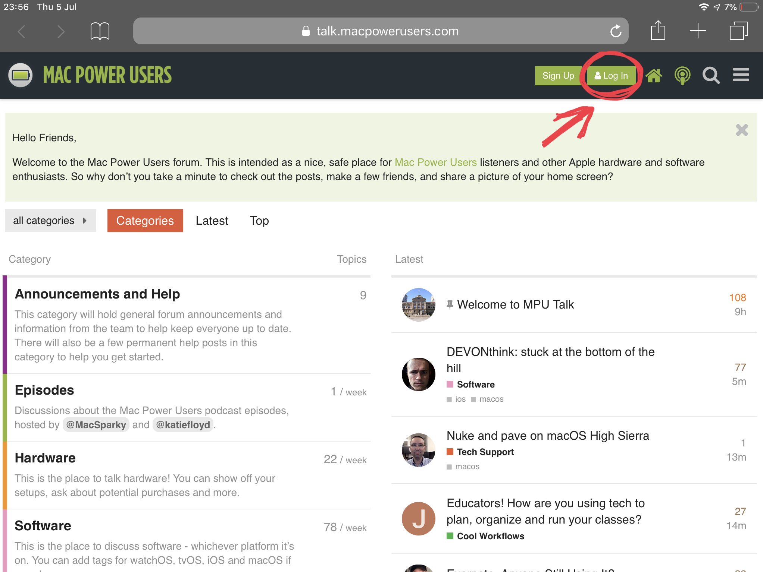Go to the forum home house icon
This screenshot has width=763, height=572.
(x=654, y=76)
